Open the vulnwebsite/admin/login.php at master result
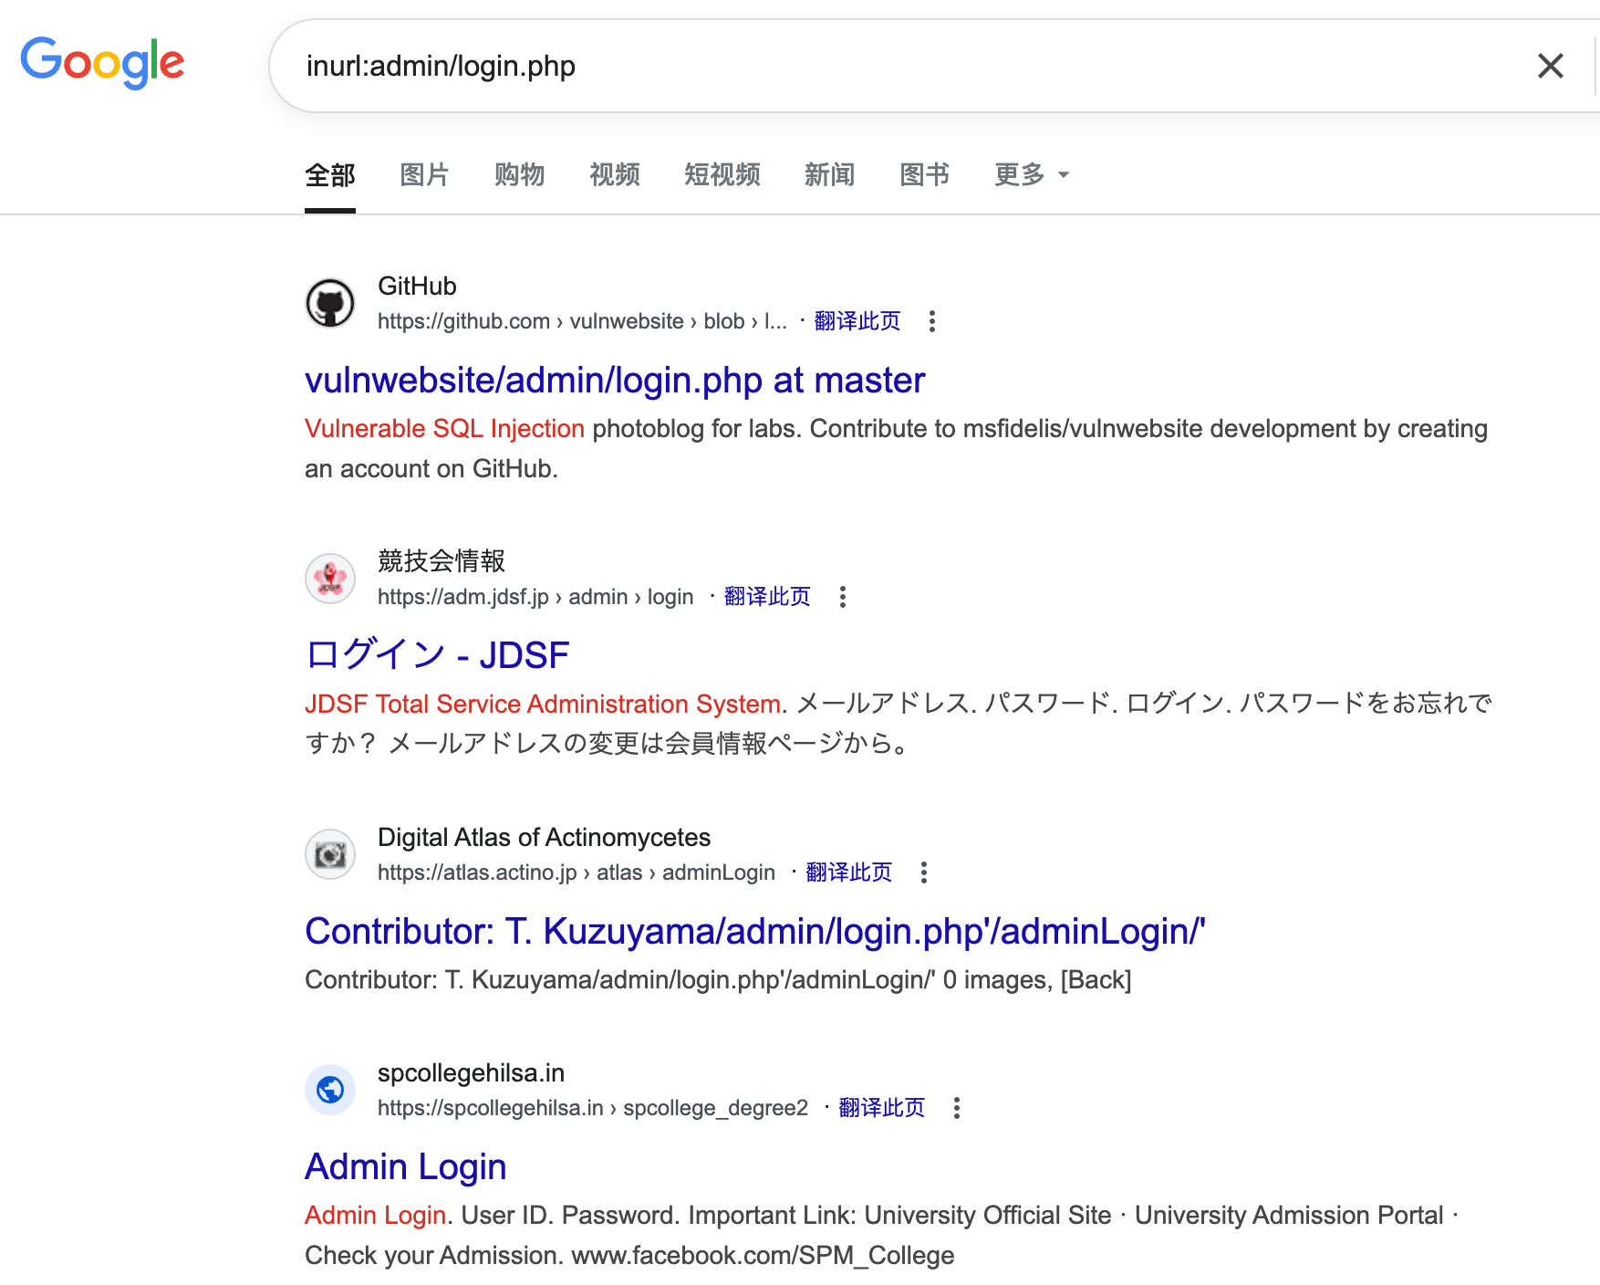 [x=615, y=380]
